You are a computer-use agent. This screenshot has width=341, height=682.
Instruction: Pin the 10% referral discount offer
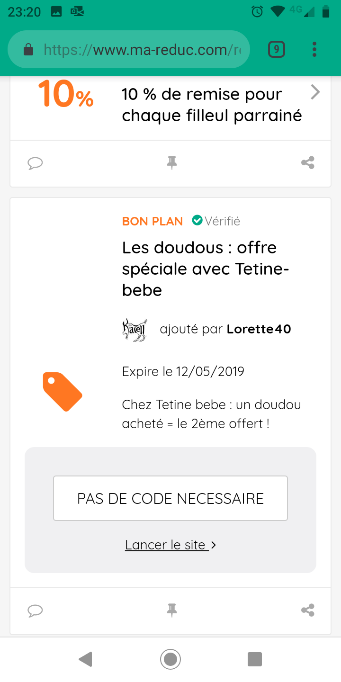click(x=172, y=163)
